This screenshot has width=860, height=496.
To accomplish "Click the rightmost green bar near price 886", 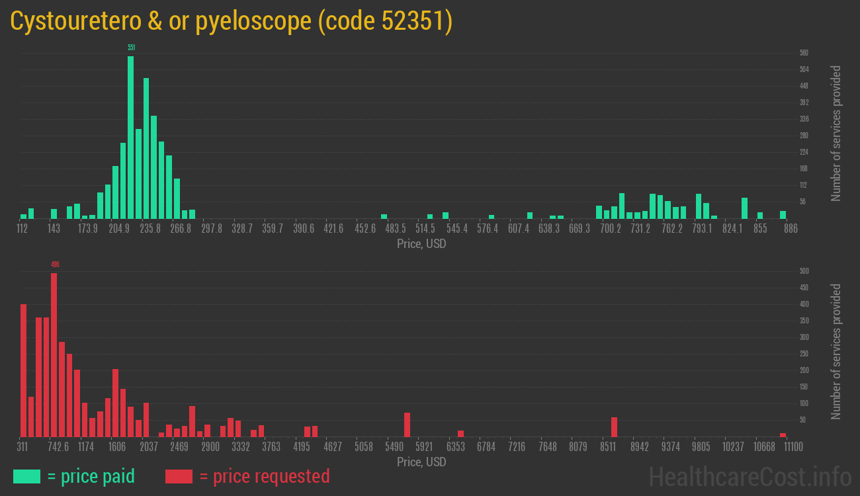I will (783, 214).
